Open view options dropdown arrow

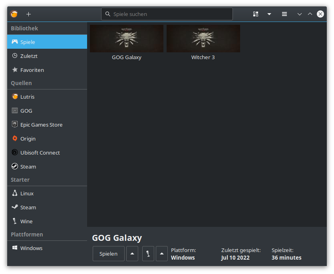(269, 14)
